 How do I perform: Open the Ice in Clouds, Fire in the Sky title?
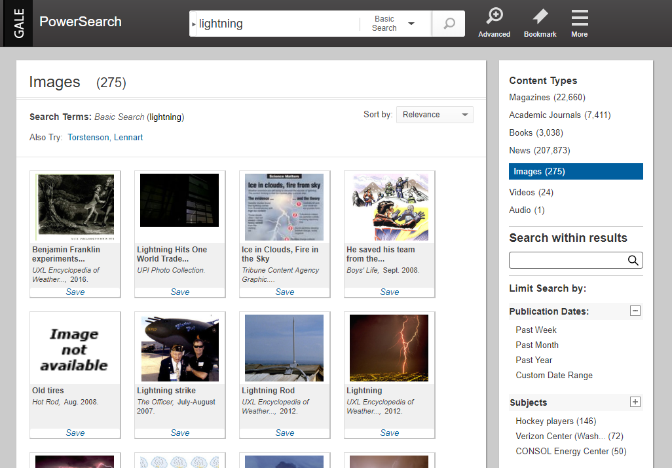280,254
